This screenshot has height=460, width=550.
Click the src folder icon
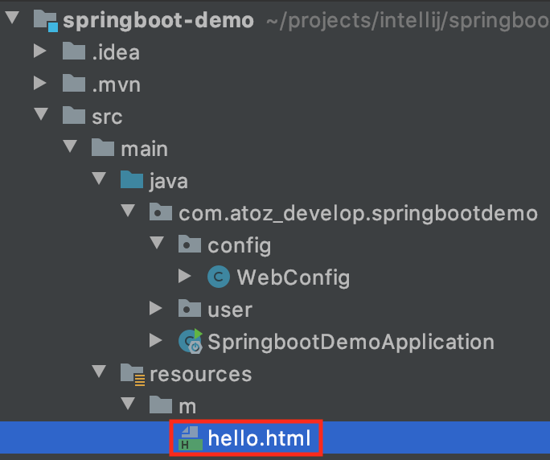pos(74,115)
